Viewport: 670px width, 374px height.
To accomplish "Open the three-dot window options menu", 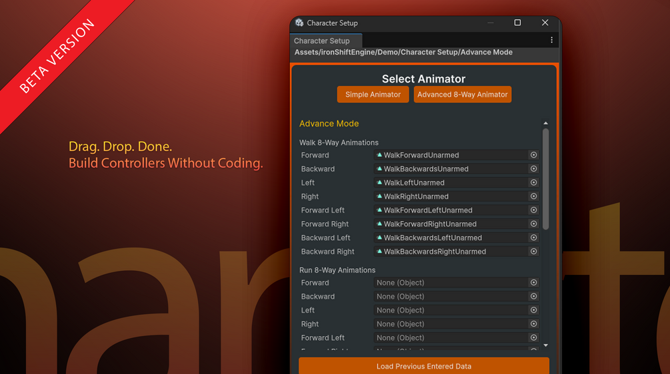I will point(551,40).
